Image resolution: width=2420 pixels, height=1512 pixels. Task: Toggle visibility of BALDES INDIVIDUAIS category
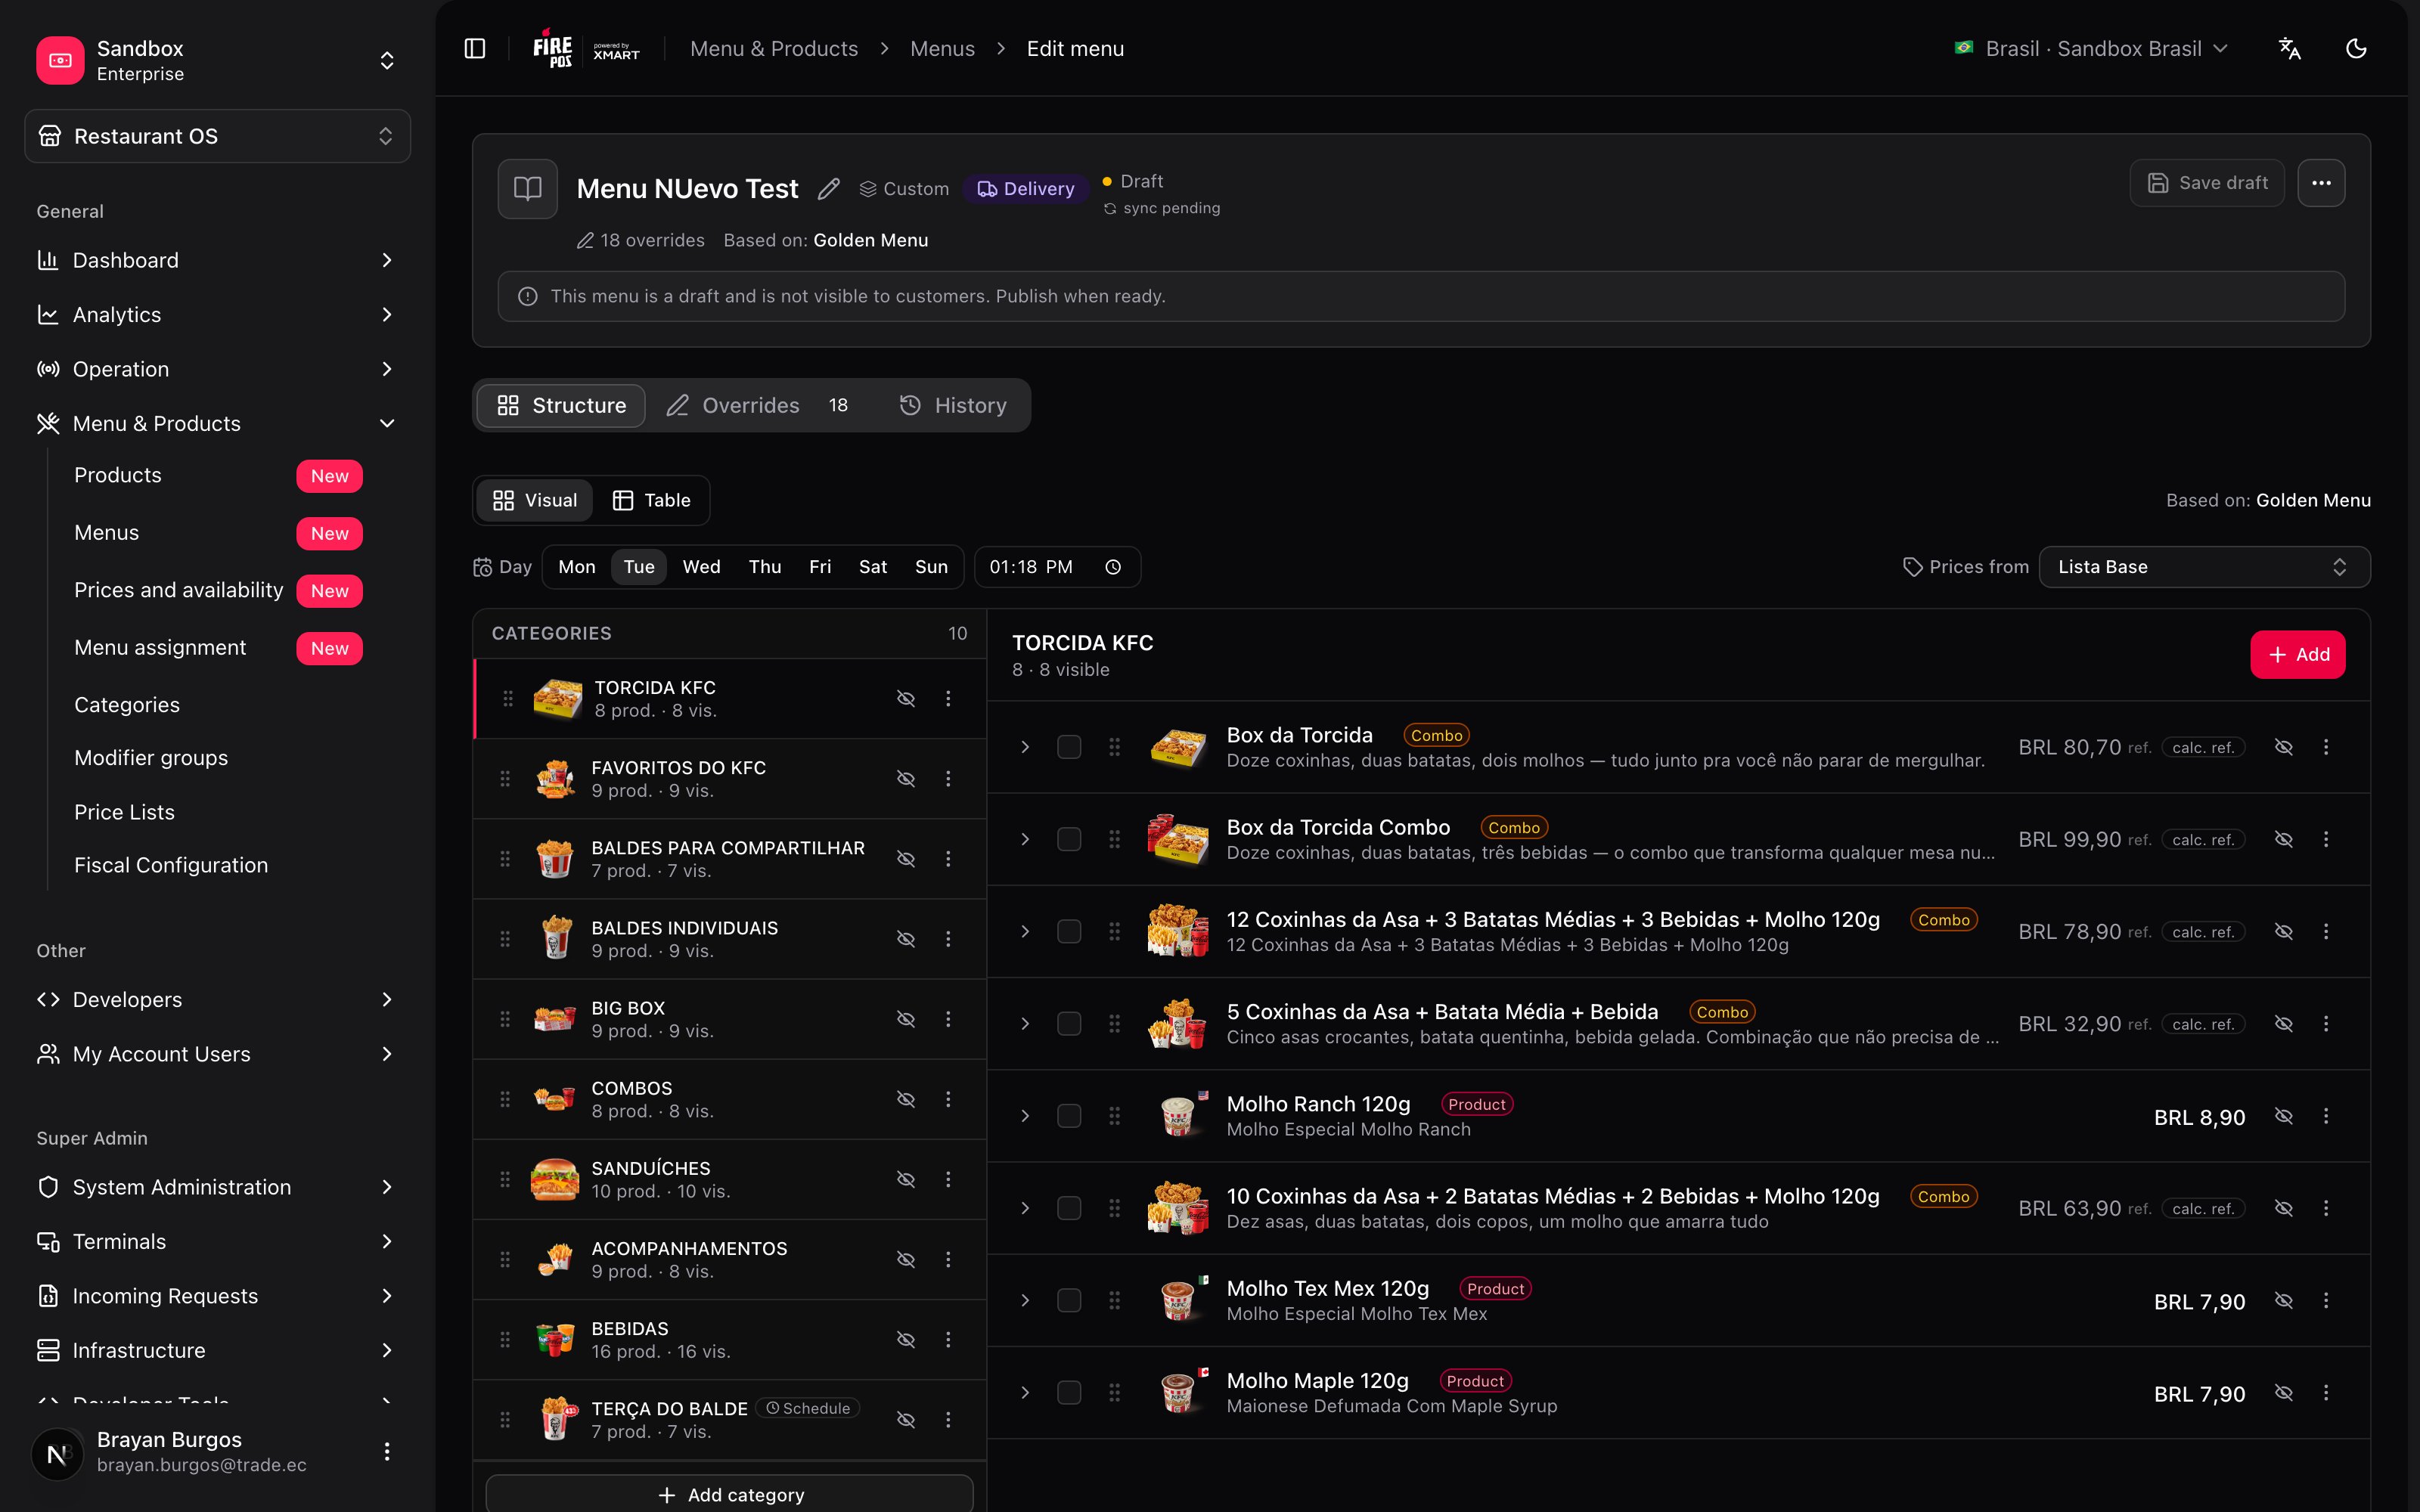coord(906,939)
